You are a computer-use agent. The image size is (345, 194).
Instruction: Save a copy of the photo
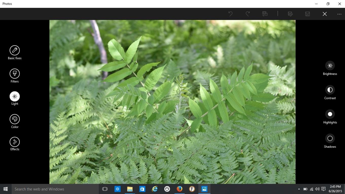click(290, 14)
